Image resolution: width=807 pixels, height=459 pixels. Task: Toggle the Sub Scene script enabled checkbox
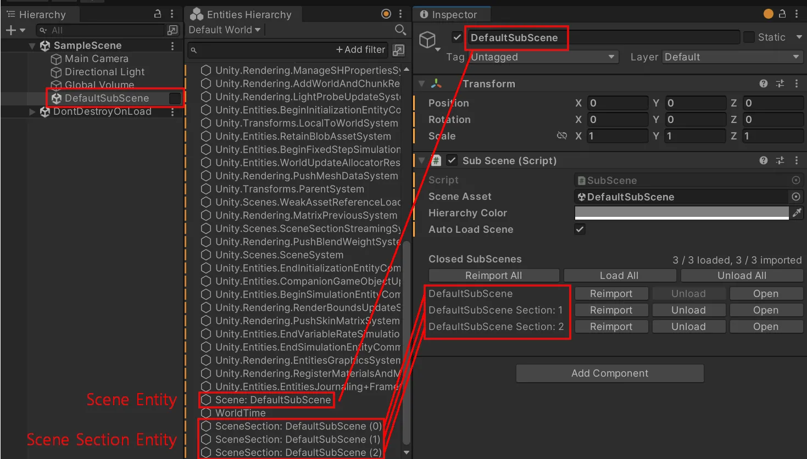click(x=452, y=160)
